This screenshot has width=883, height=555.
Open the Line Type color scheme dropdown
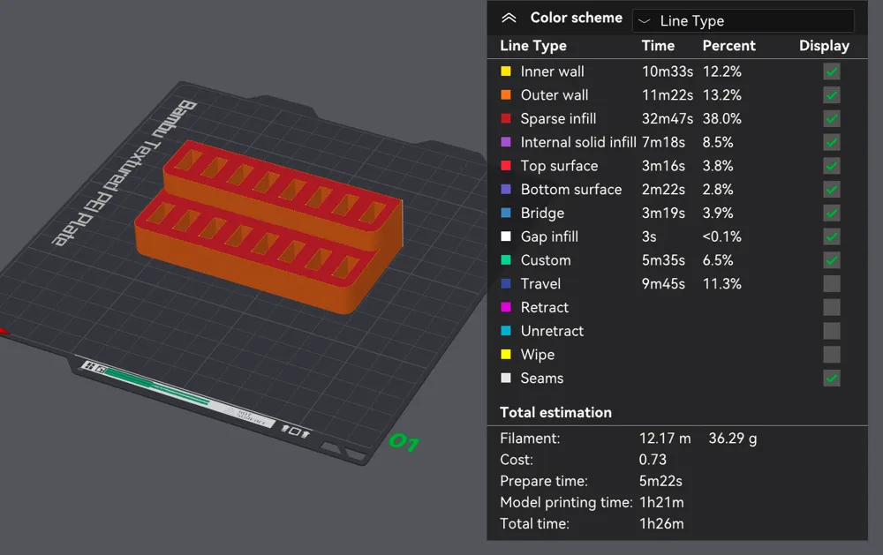point(743,21)
